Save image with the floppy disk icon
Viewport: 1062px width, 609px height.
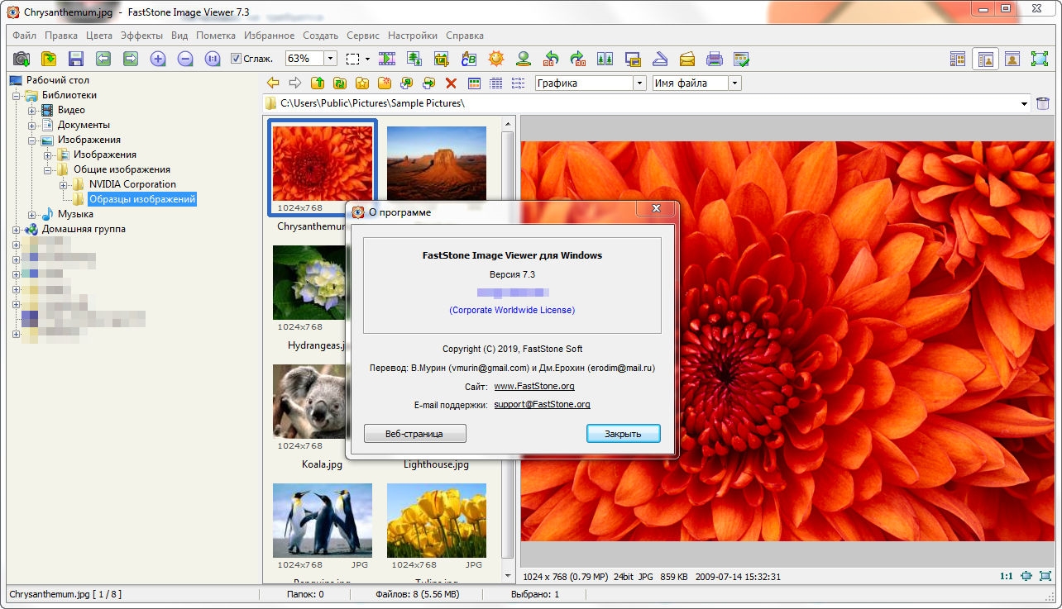(76, 59)
